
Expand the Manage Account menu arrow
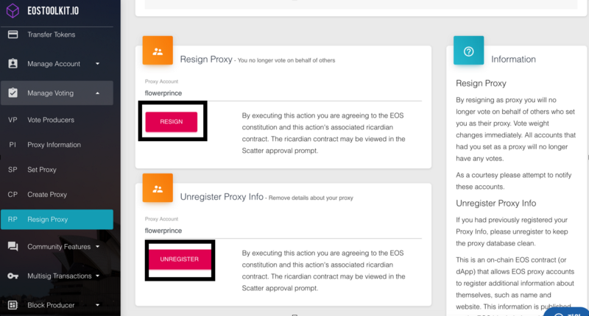pyautogui.click(x=97, y=64)
